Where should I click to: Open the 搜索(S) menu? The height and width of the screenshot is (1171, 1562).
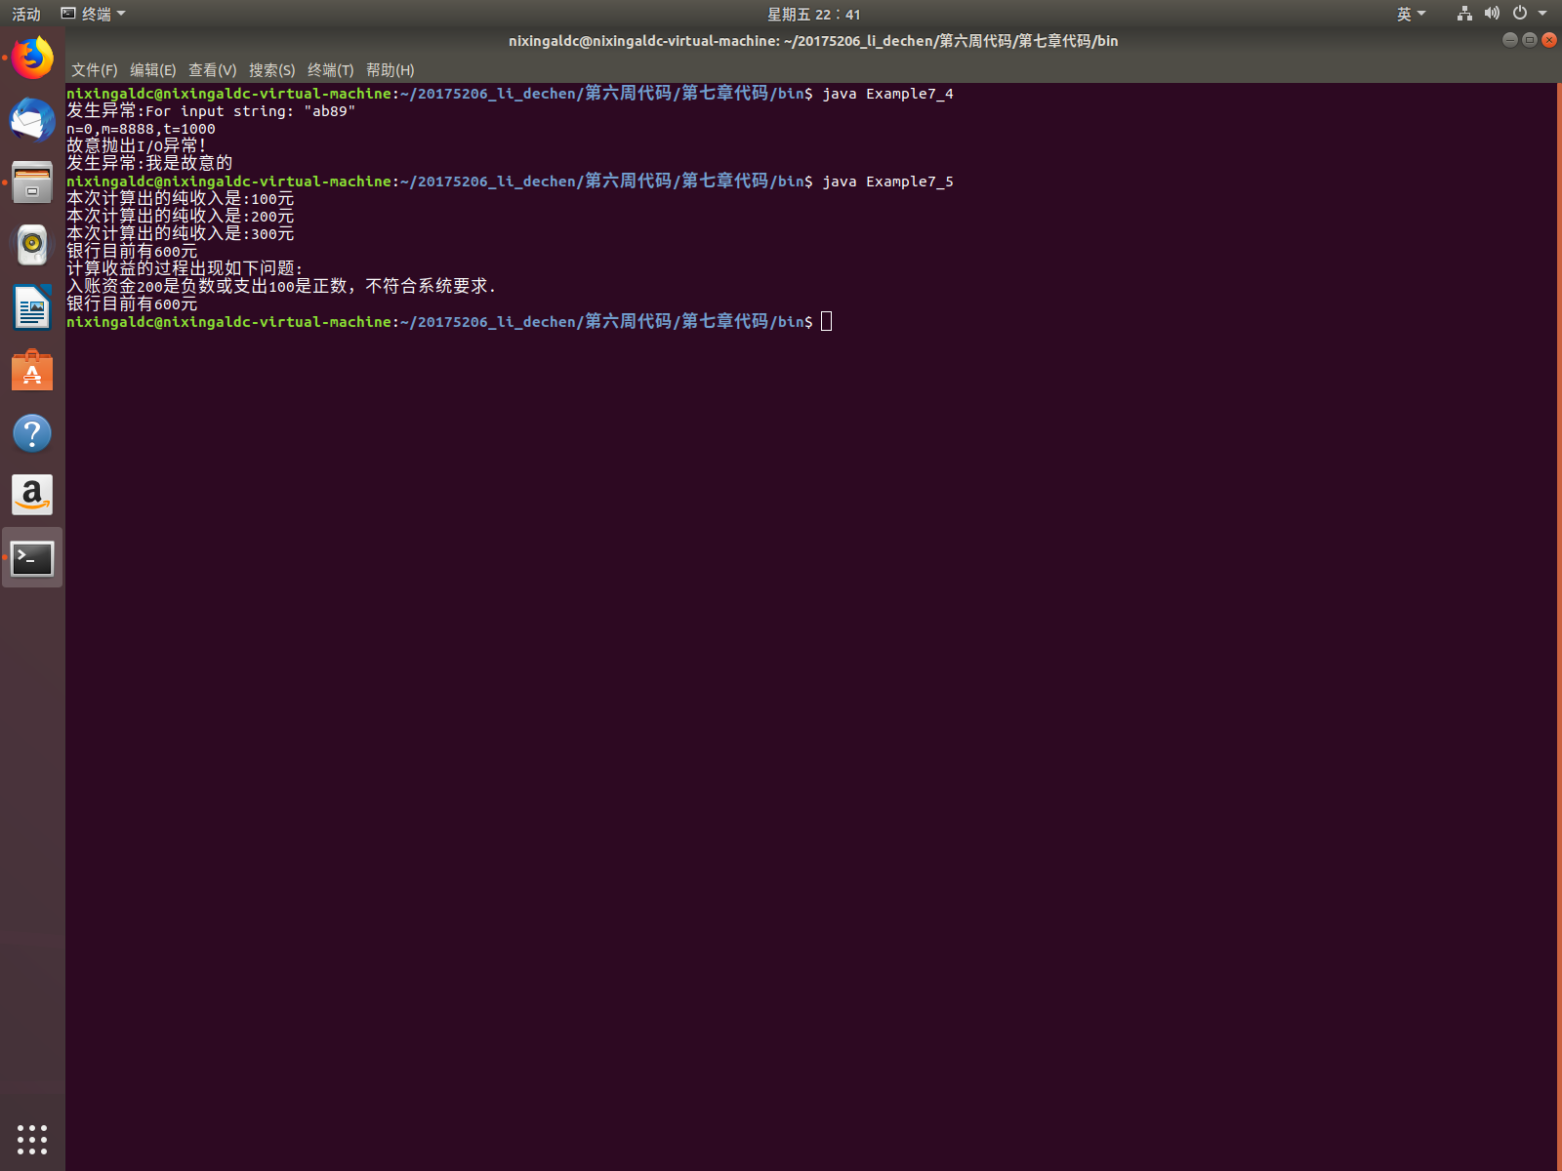click(272, 70)
